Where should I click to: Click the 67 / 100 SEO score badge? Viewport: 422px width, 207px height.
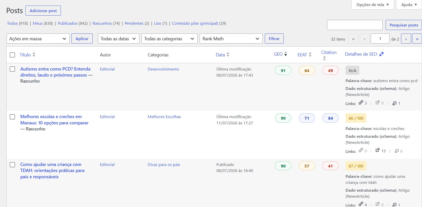(x=356, y=166)
